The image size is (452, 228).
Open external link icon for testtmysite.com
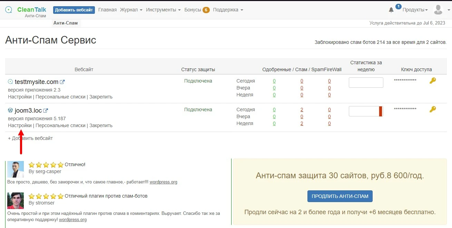(x=62, y=82)
